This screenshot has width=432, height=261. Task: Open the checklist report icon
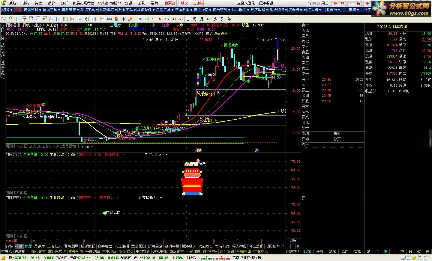(x=24, y=19)
